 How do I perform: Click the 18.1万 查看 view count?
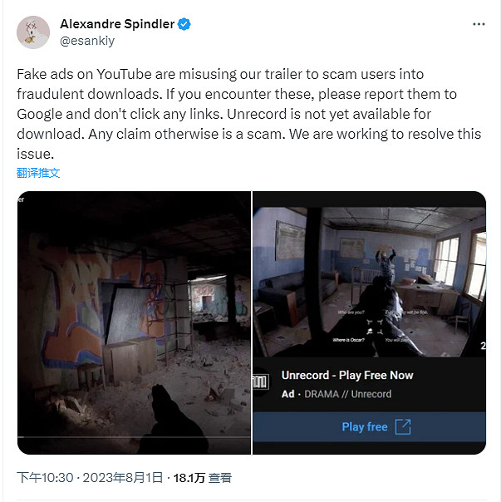(x=203, y=478)
